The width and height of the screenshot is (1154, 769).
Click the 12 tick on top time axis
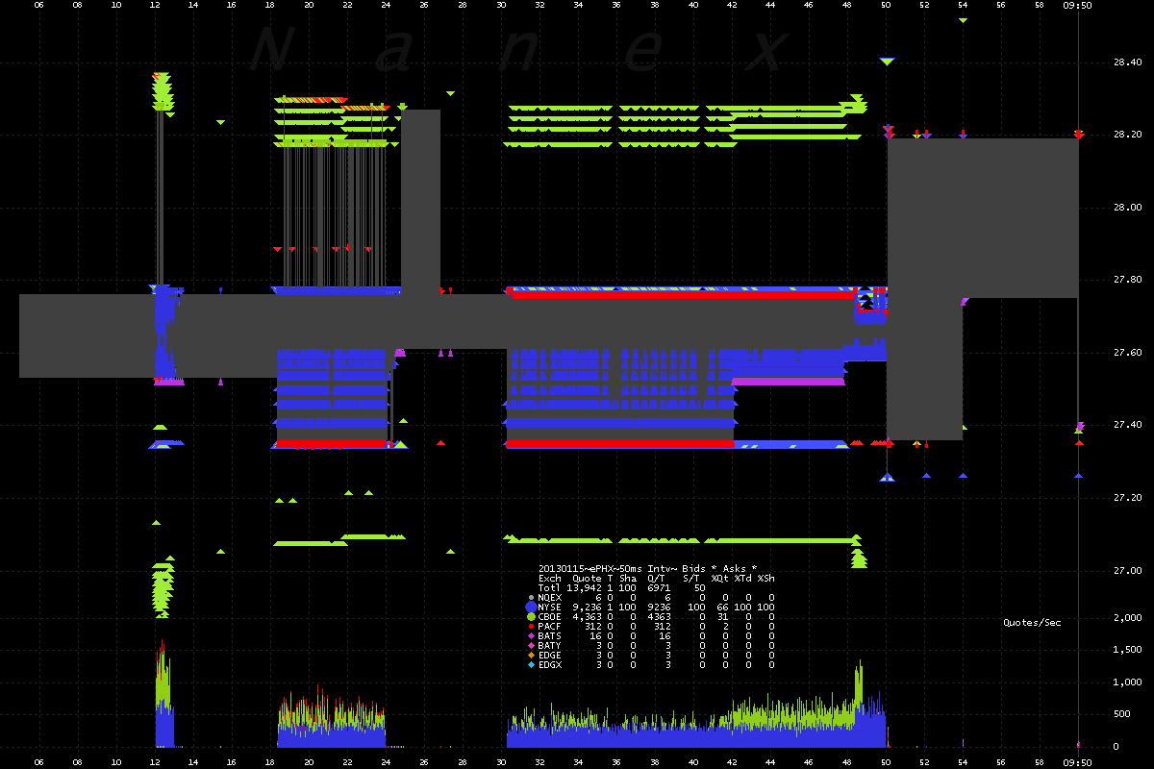[x=155, y=5]
